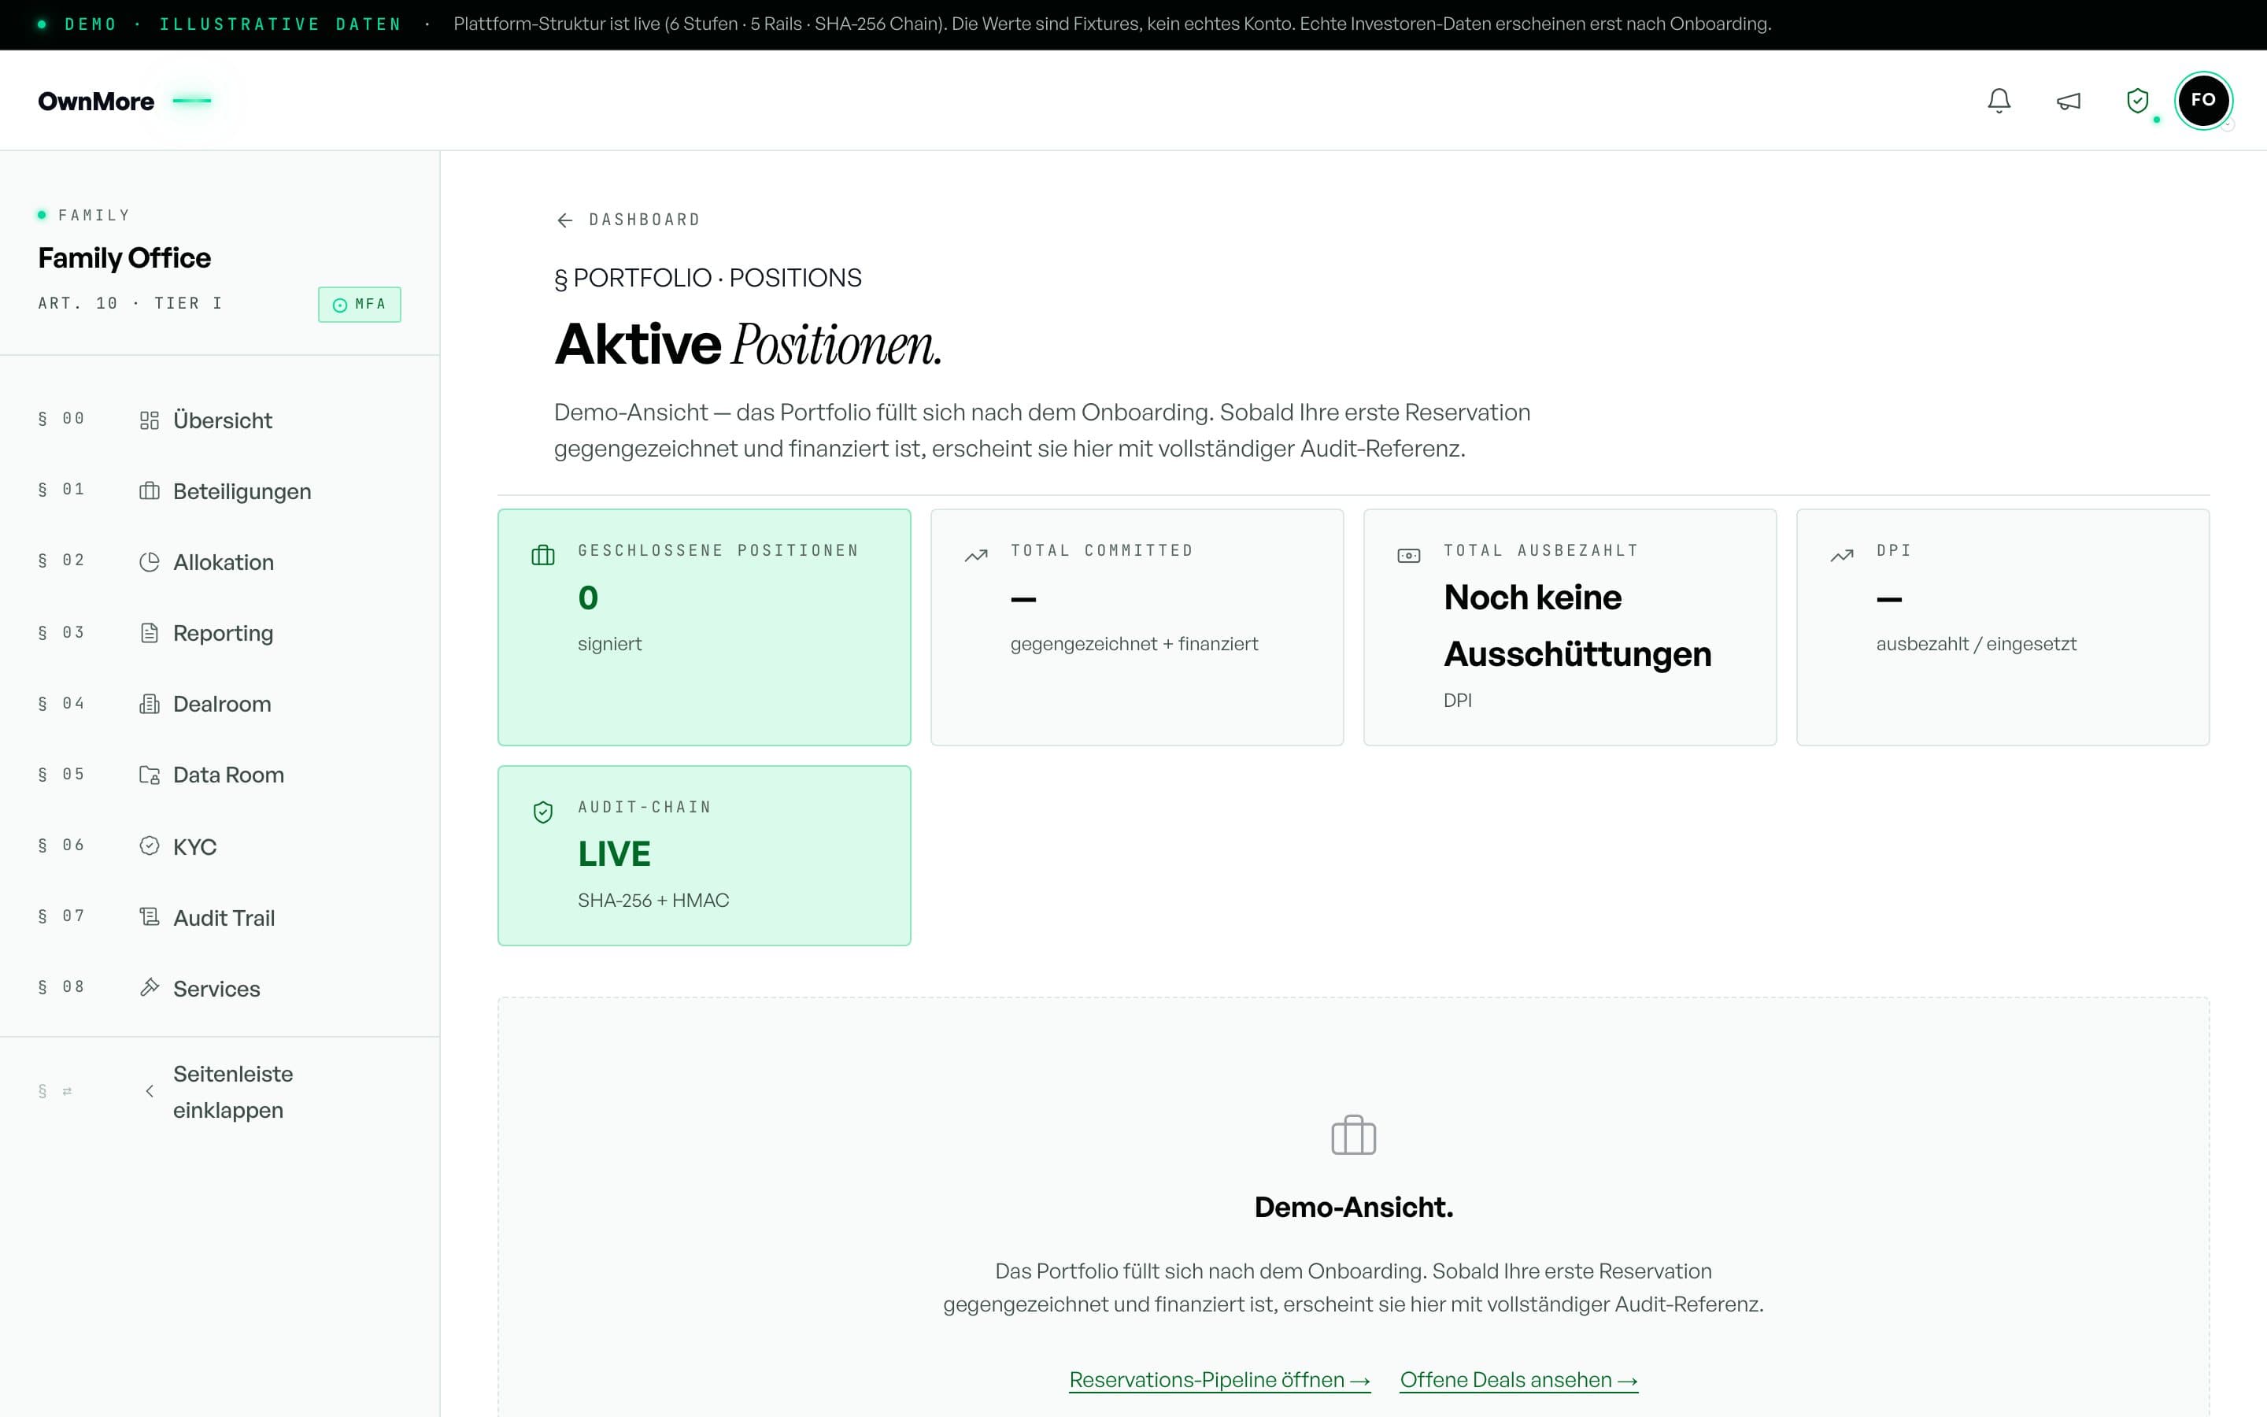
Task: Click the Data Room folder-lock icon
Action: click(149, 775)
